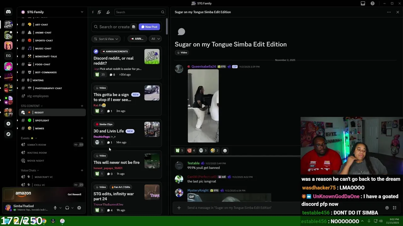Click the add reaction smiley under video
This screenshot has height=226, width=403.
point(225,151)
